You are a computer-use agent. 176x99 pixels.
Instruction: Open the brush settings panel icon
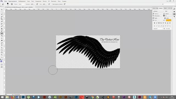(x=12, y=4)
